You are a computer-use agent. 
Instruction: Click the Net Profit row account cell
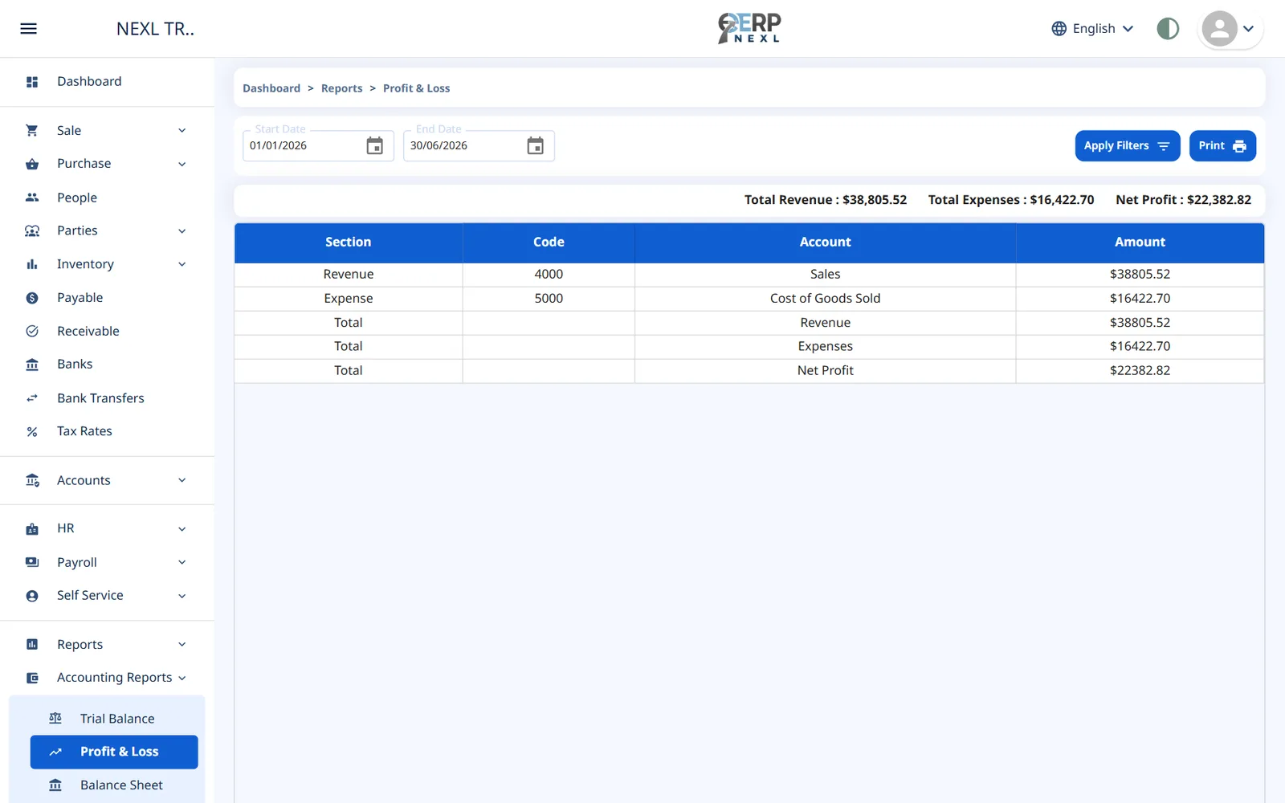[x=825, y=370]
